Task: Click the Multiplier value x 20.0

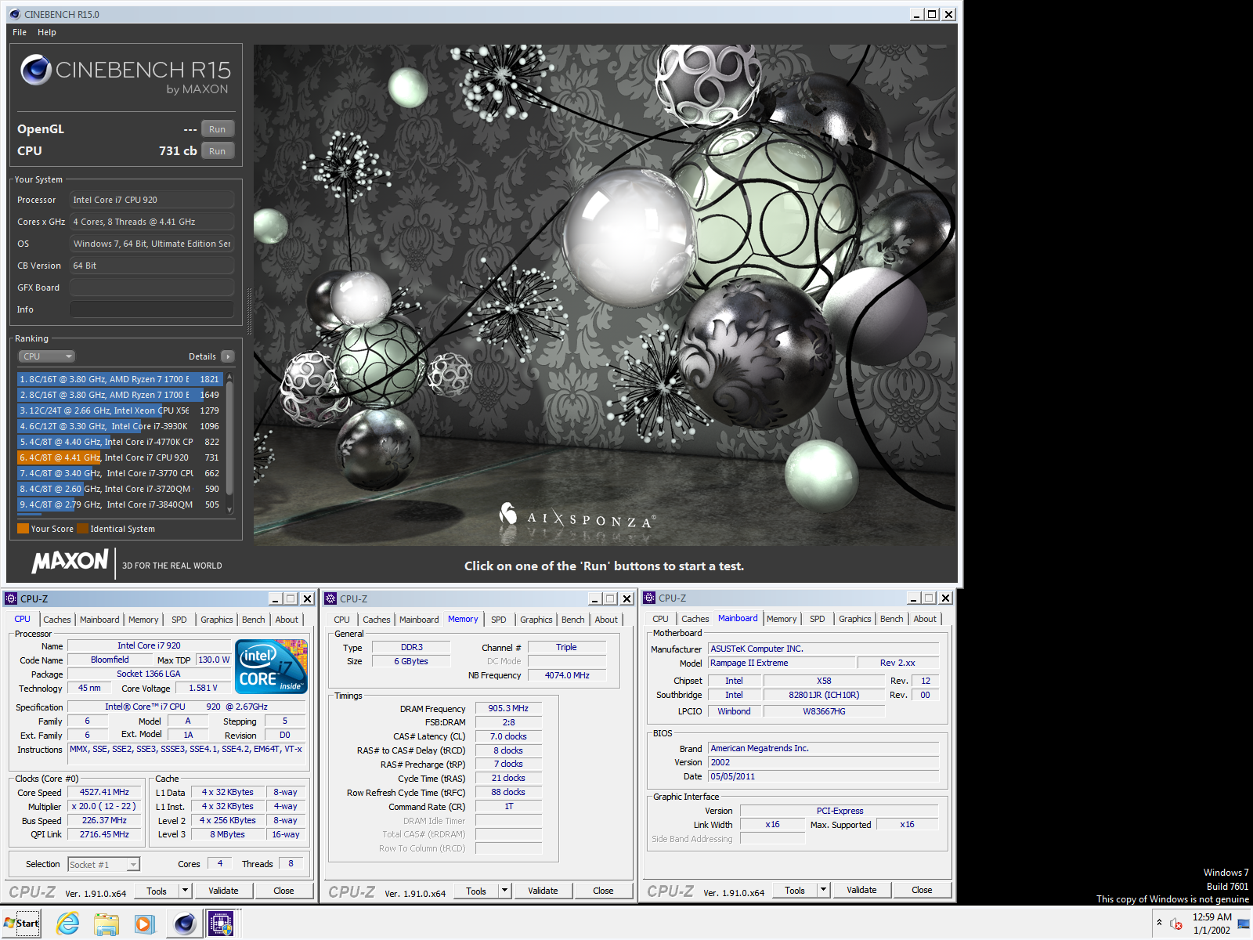Action: pos(104,806)
